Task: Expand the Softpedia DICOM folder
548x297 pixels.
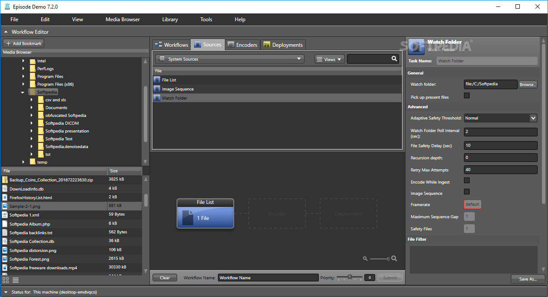Action: click(32, 123)
